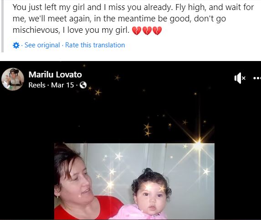The width and height of the screenshot is (261, 220).
Task: Click the two gold stars above photo
Action: pos(148,130)
